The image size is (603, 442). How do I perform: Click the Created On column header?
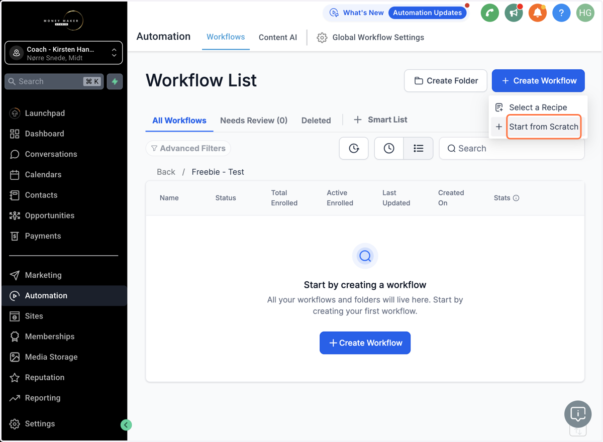click(x=451, y=198)
